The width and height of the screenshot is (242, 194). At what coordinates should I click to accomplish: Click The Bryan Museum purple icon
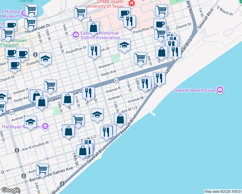click(x=45, y=126)
